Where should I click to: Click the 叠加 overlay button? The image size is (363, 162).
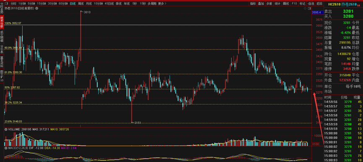261,3
